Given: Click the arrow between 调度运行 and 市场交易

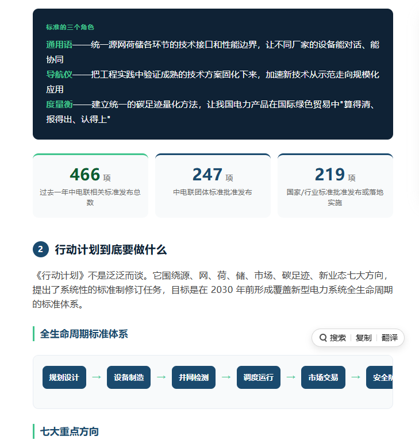Looking at the screenshot, I should (291, 377).
